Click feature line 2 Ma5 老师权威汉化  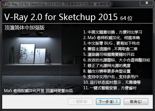112,38
